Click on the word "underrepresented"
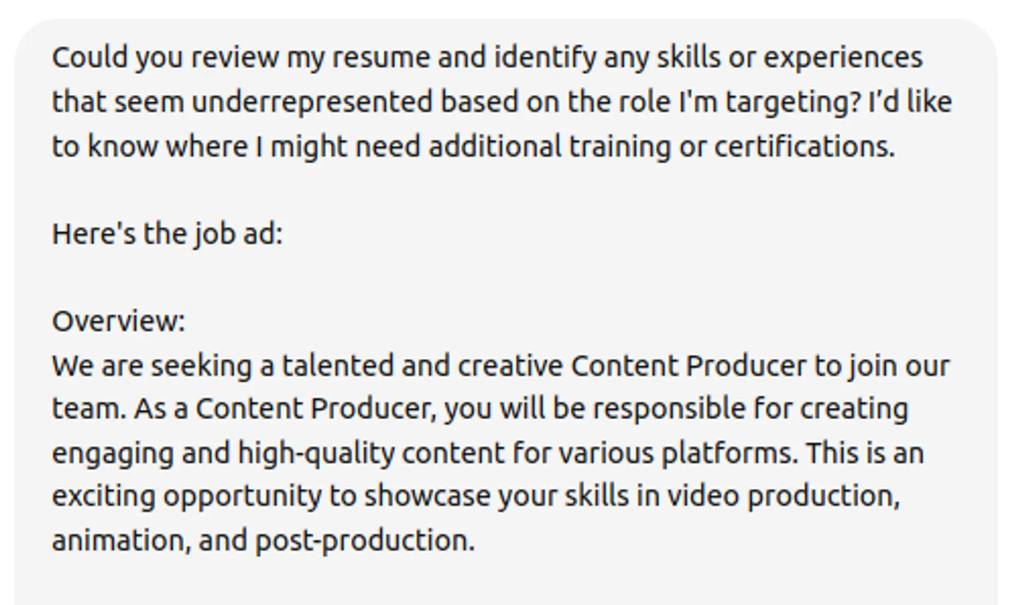 (312, 102)
